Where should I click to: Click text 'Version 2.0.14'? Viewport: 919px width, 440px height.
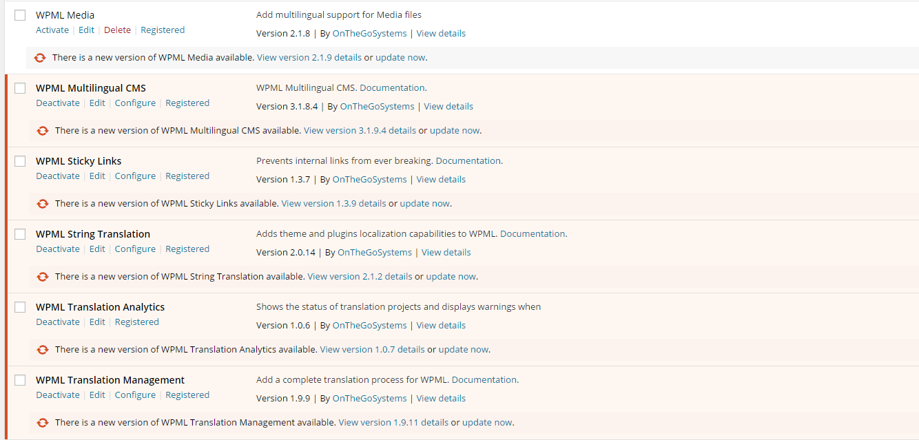pyautogui.click(x=286, y=253)
